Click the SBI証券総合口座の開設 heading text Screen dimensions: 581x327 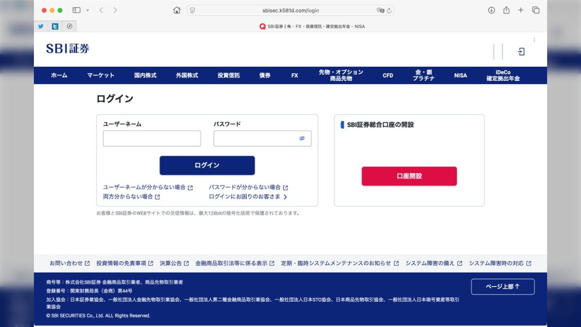[381, 125]
